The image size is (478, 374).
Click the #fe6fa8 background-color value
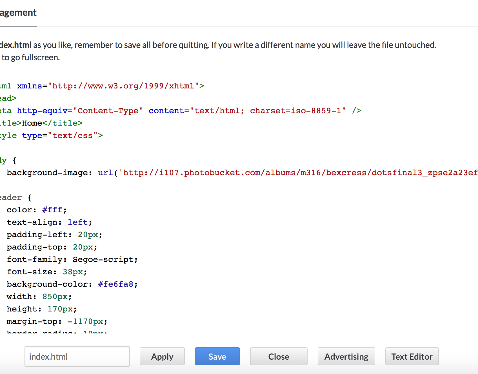(115, 284)
